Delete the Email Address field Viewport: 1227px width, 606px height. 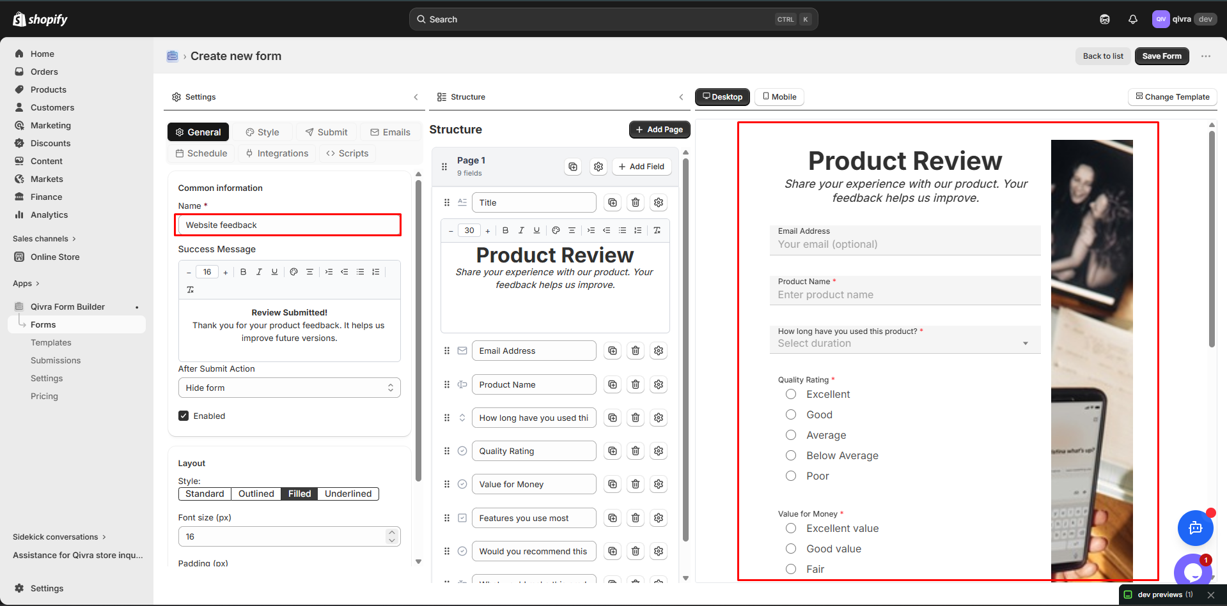pos(636,351)
